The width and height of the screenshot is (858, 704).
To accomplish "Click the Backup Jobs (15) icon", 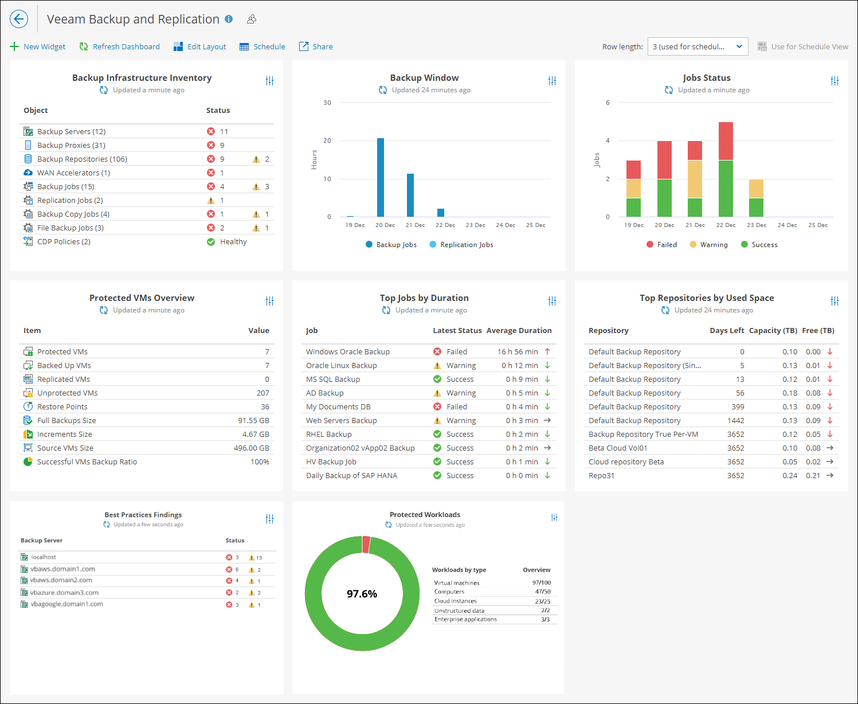I will 28,186.
